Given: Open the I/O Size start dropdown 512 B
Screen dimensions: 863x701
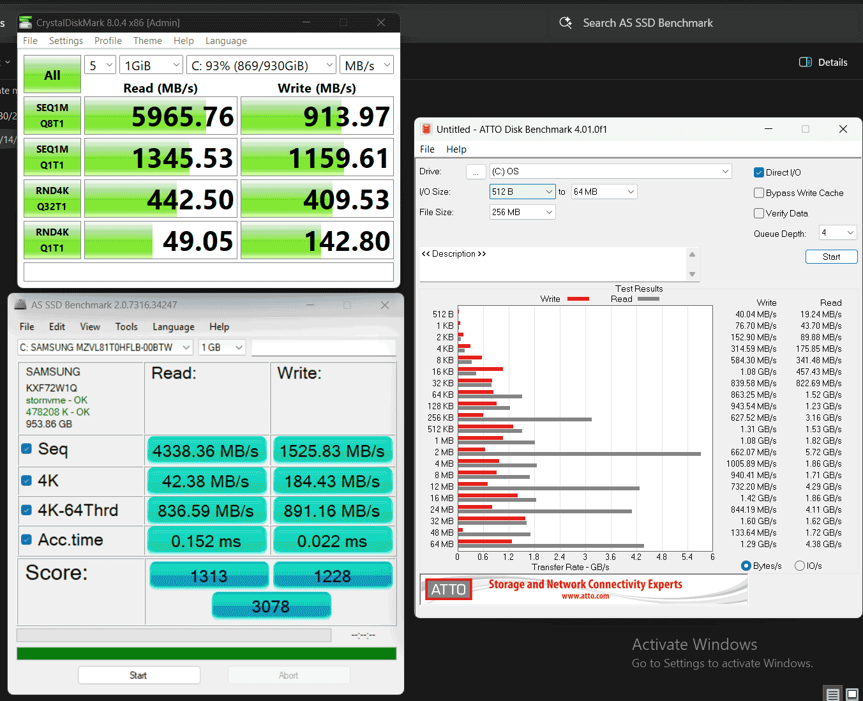Looking at the screenshot, I should tap(523, 192).
